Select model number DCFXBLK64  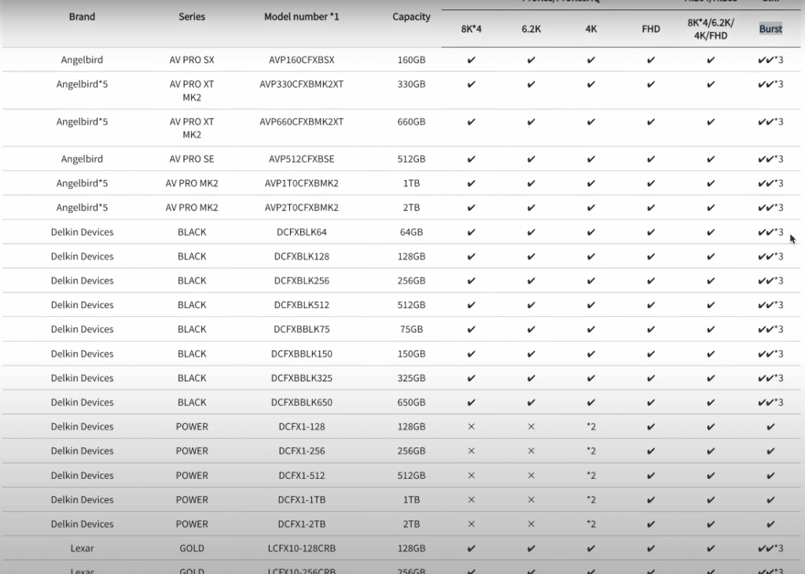click(x=302, y=232)
